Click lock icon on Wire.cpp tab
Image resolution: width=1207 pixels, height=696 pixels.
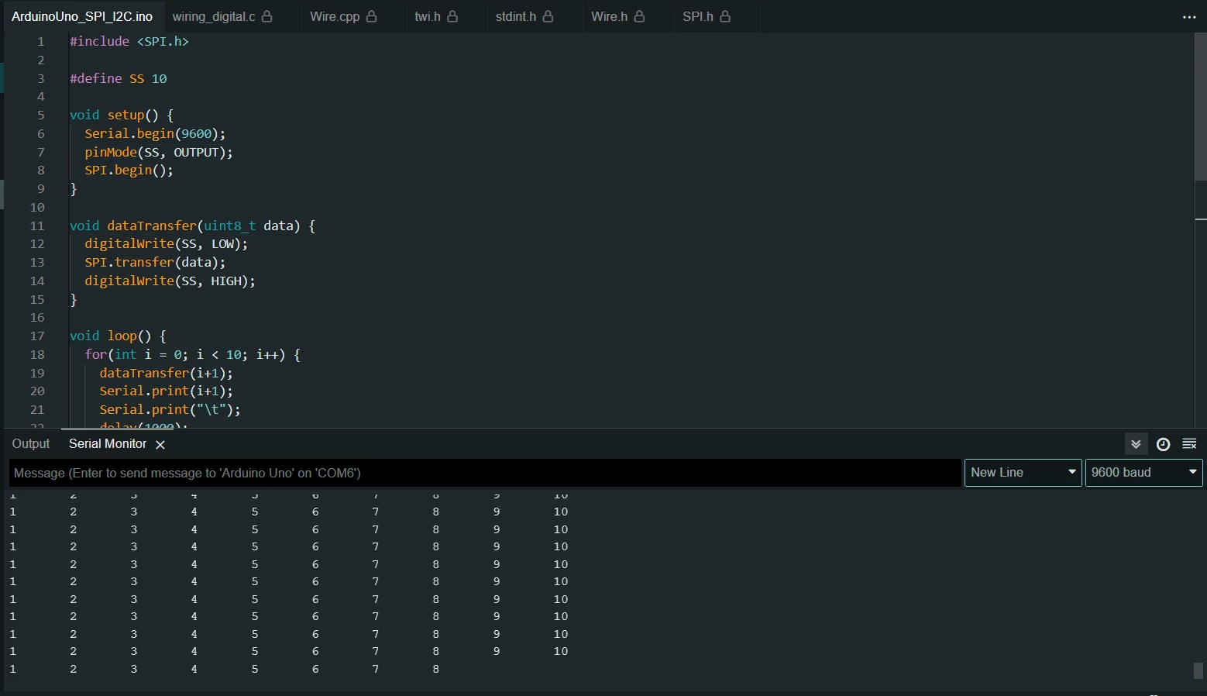pos(372,16)
